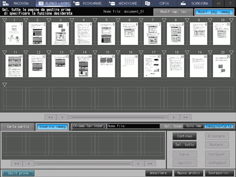236x177 pixels.
Task: Click the double-right arrow in lower insert panel
Action: 150,164
